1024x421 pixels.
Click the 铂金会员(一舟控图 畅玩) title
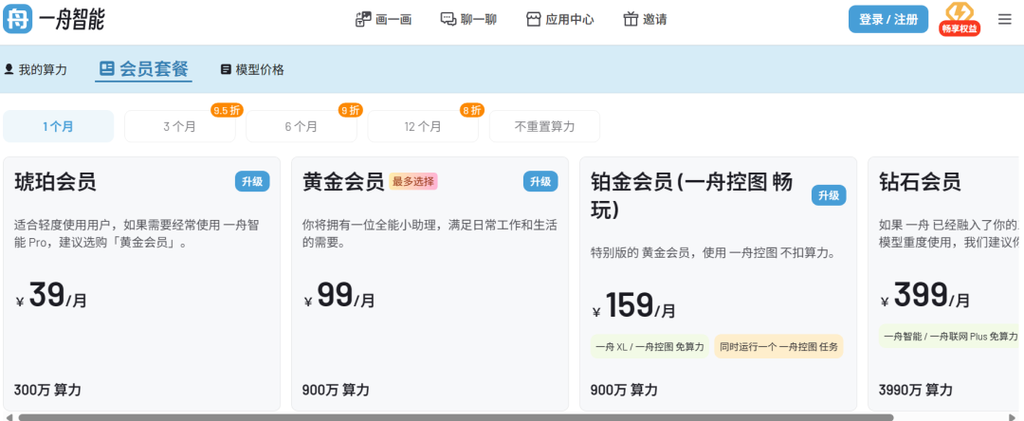[692, 196]
